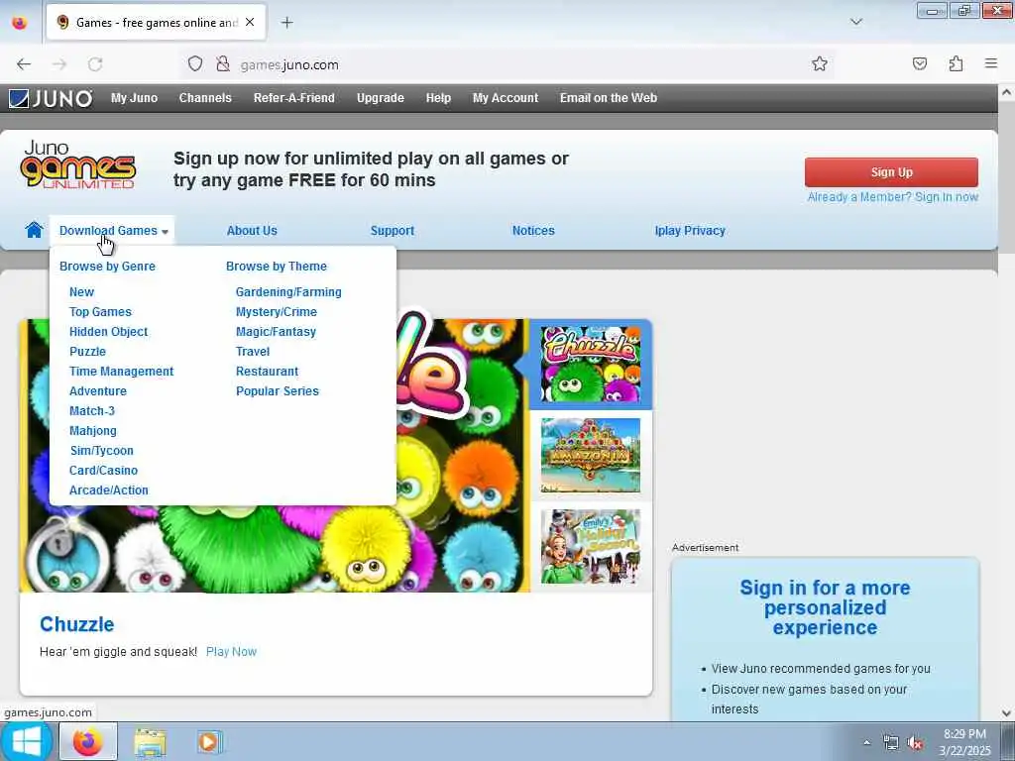Viewport: 1015px width, 761px height.
Task: Select Sim/Tycoon genre
Action: [102, 451]
